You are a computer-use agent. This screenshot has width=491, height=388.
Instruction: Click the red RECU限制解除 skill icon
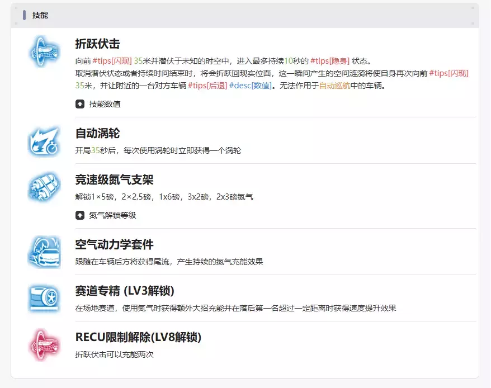[44, 345]
